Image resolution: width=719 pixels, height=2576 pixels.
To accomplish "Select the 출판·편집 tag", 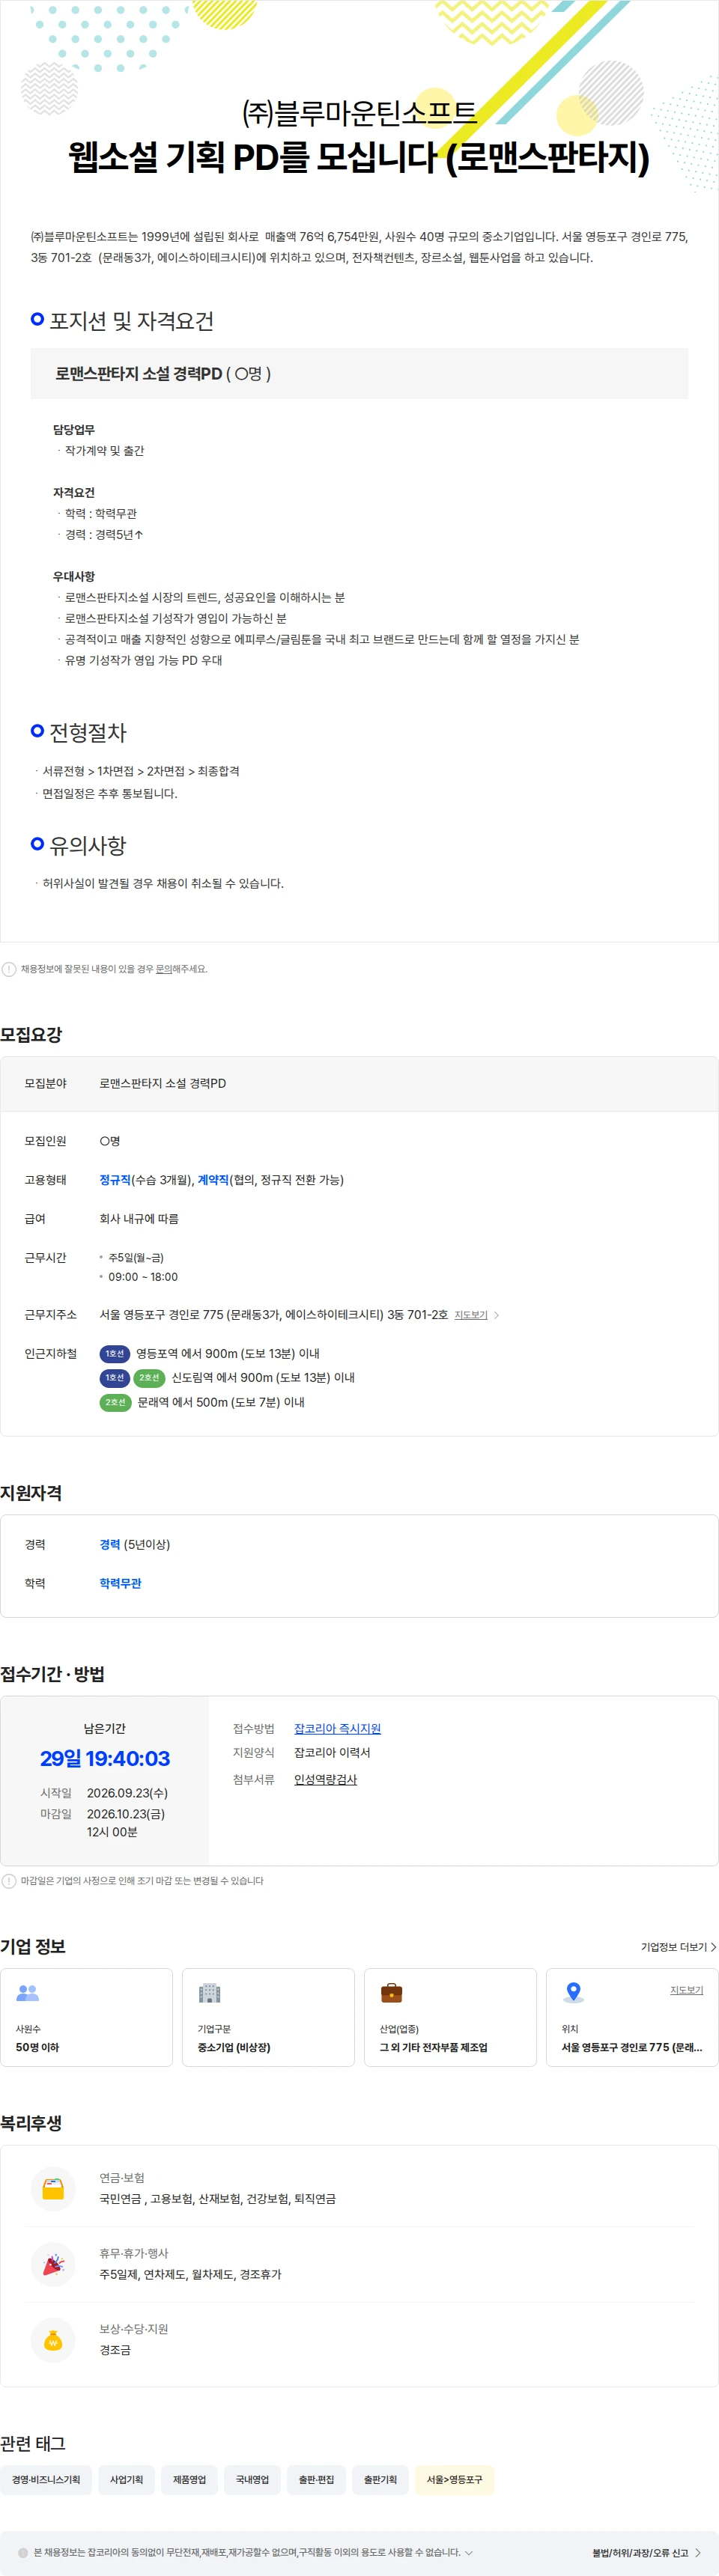I will [x=316, y=2480].
